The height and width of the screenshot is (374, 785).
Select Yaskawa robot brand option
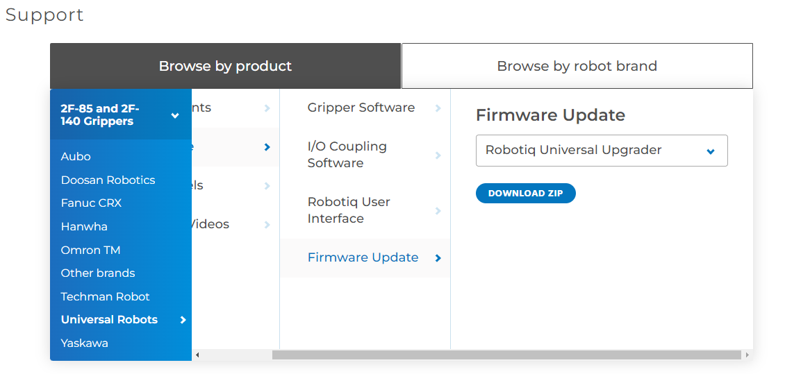tap(84, 343)
